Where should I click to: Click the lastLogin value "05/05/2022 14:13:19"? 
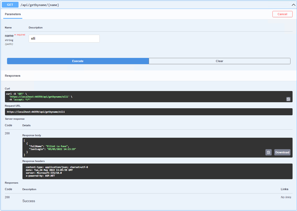(61, 149)
